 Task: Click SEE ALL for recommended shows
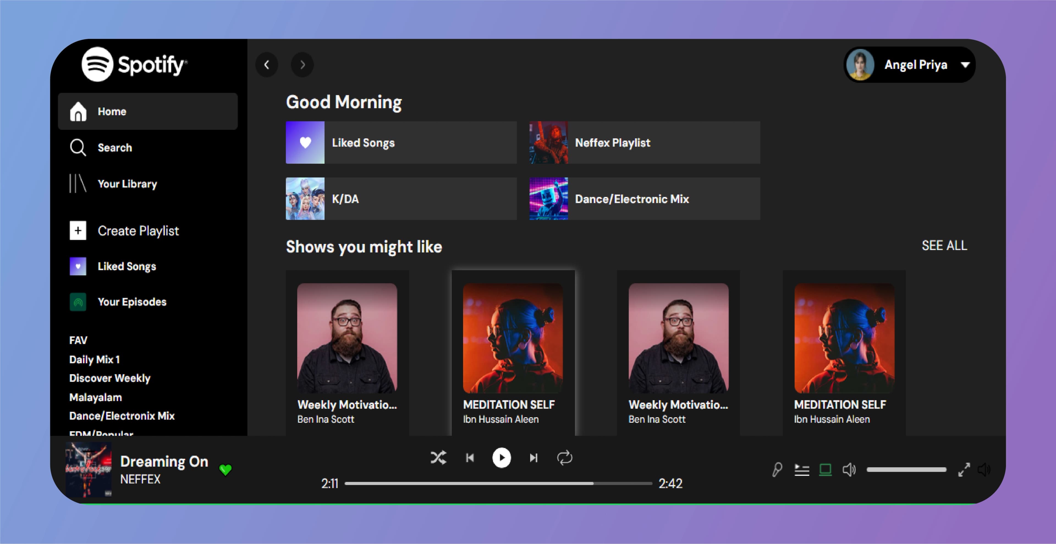945,246
